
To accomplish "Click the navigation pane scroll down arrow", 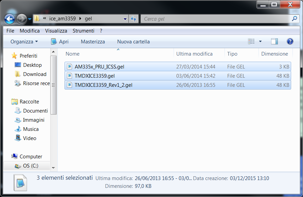I will tap(54, 168).
